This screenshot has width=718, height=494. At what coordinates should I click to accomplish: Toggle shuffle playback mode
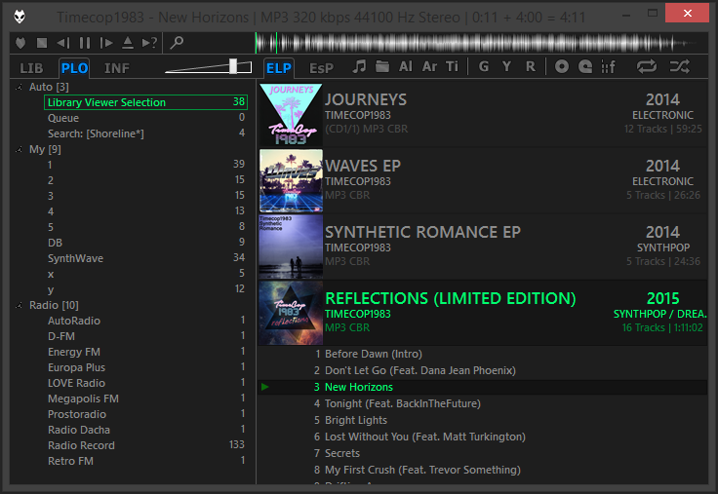pos(680,67)
